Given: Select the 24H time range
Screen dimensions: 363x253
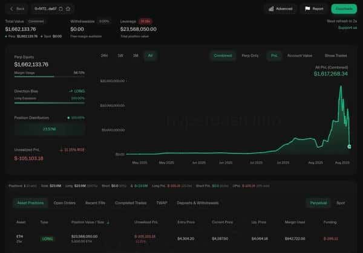Looking at the screenshot, I should pos(105,56).
